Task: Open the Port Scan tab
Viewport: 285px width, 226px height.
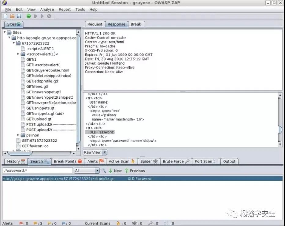Action: 206,161
